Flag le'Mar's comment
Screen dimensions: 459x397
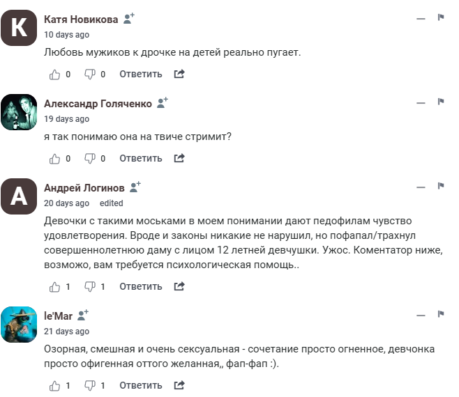pyautogui.click(x=441, y=315)
